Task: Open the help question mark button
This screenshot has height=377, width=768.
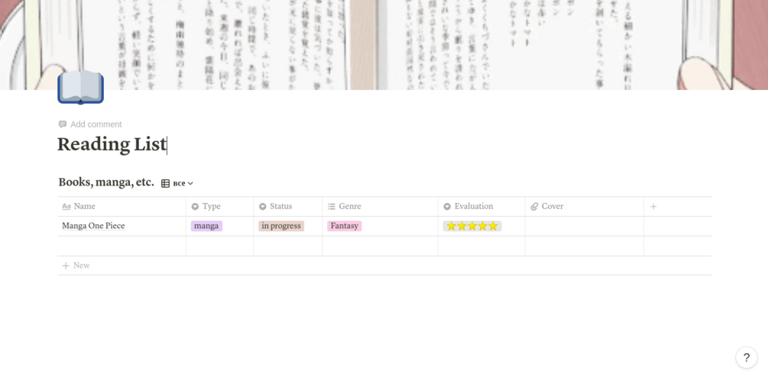Action: coord(747,357)
